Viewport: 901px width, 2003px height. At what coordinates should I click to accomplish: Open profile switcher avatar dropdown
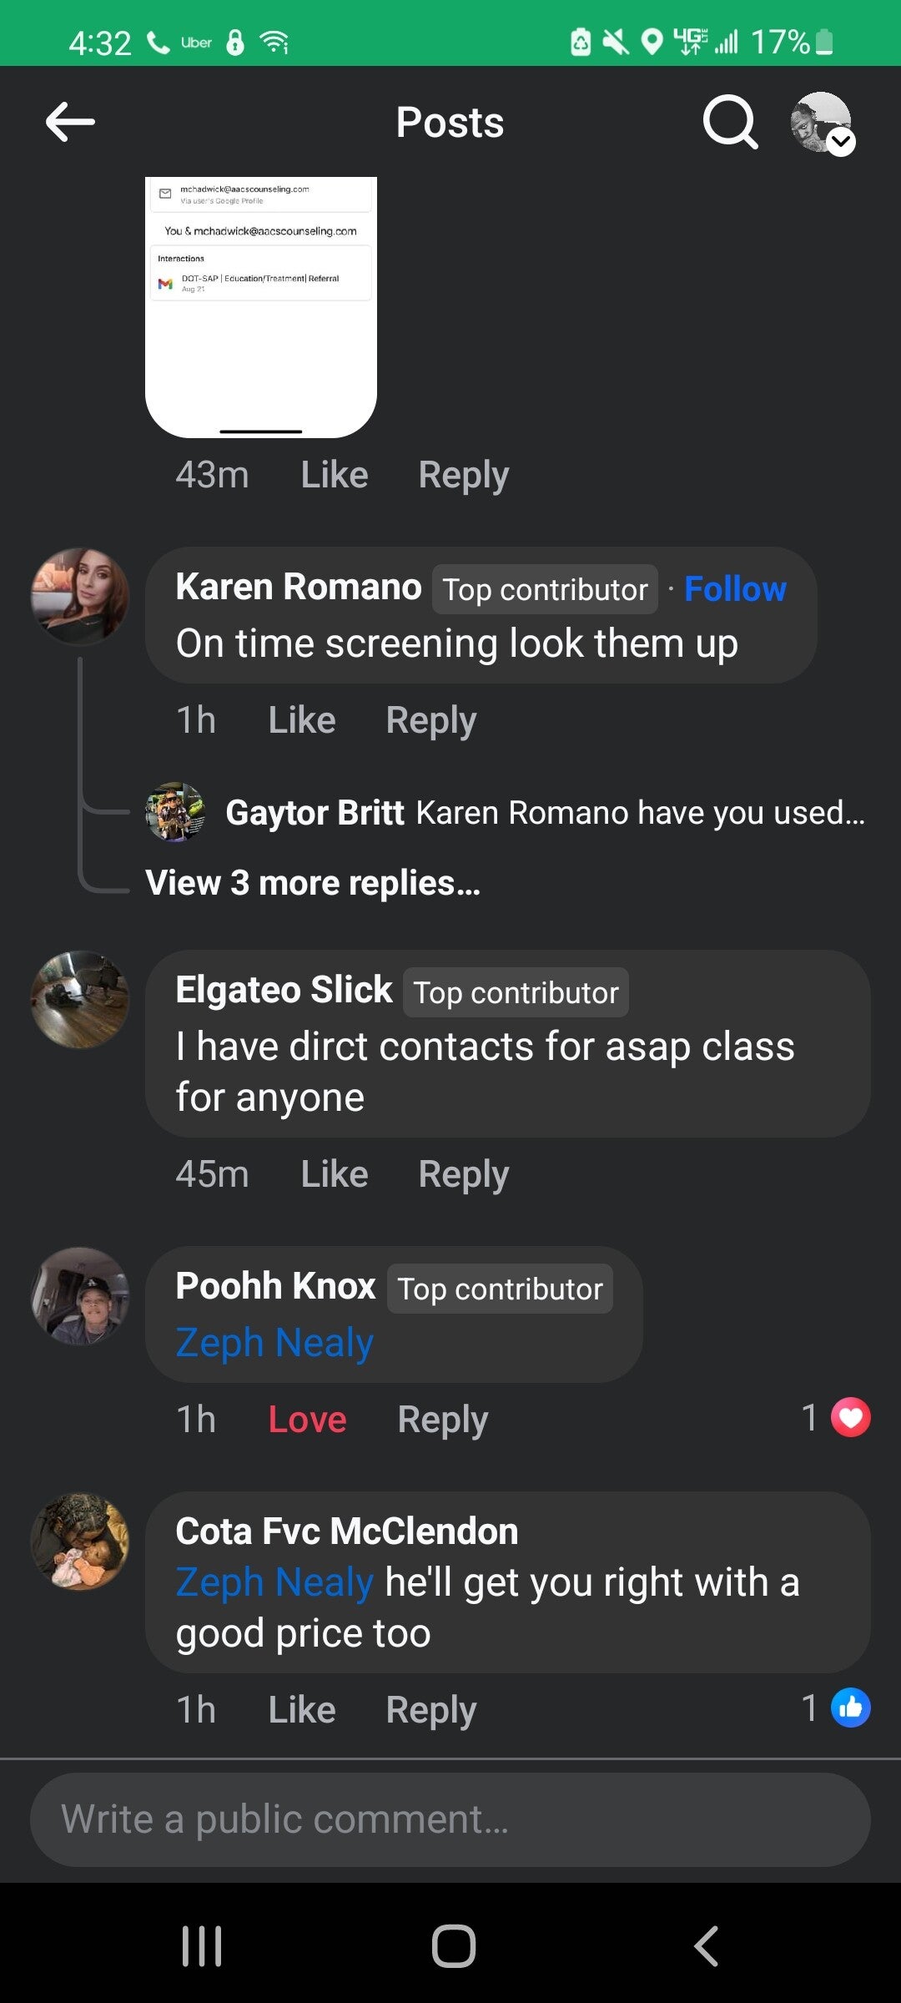pyautogui.click(x=823, y=124)
